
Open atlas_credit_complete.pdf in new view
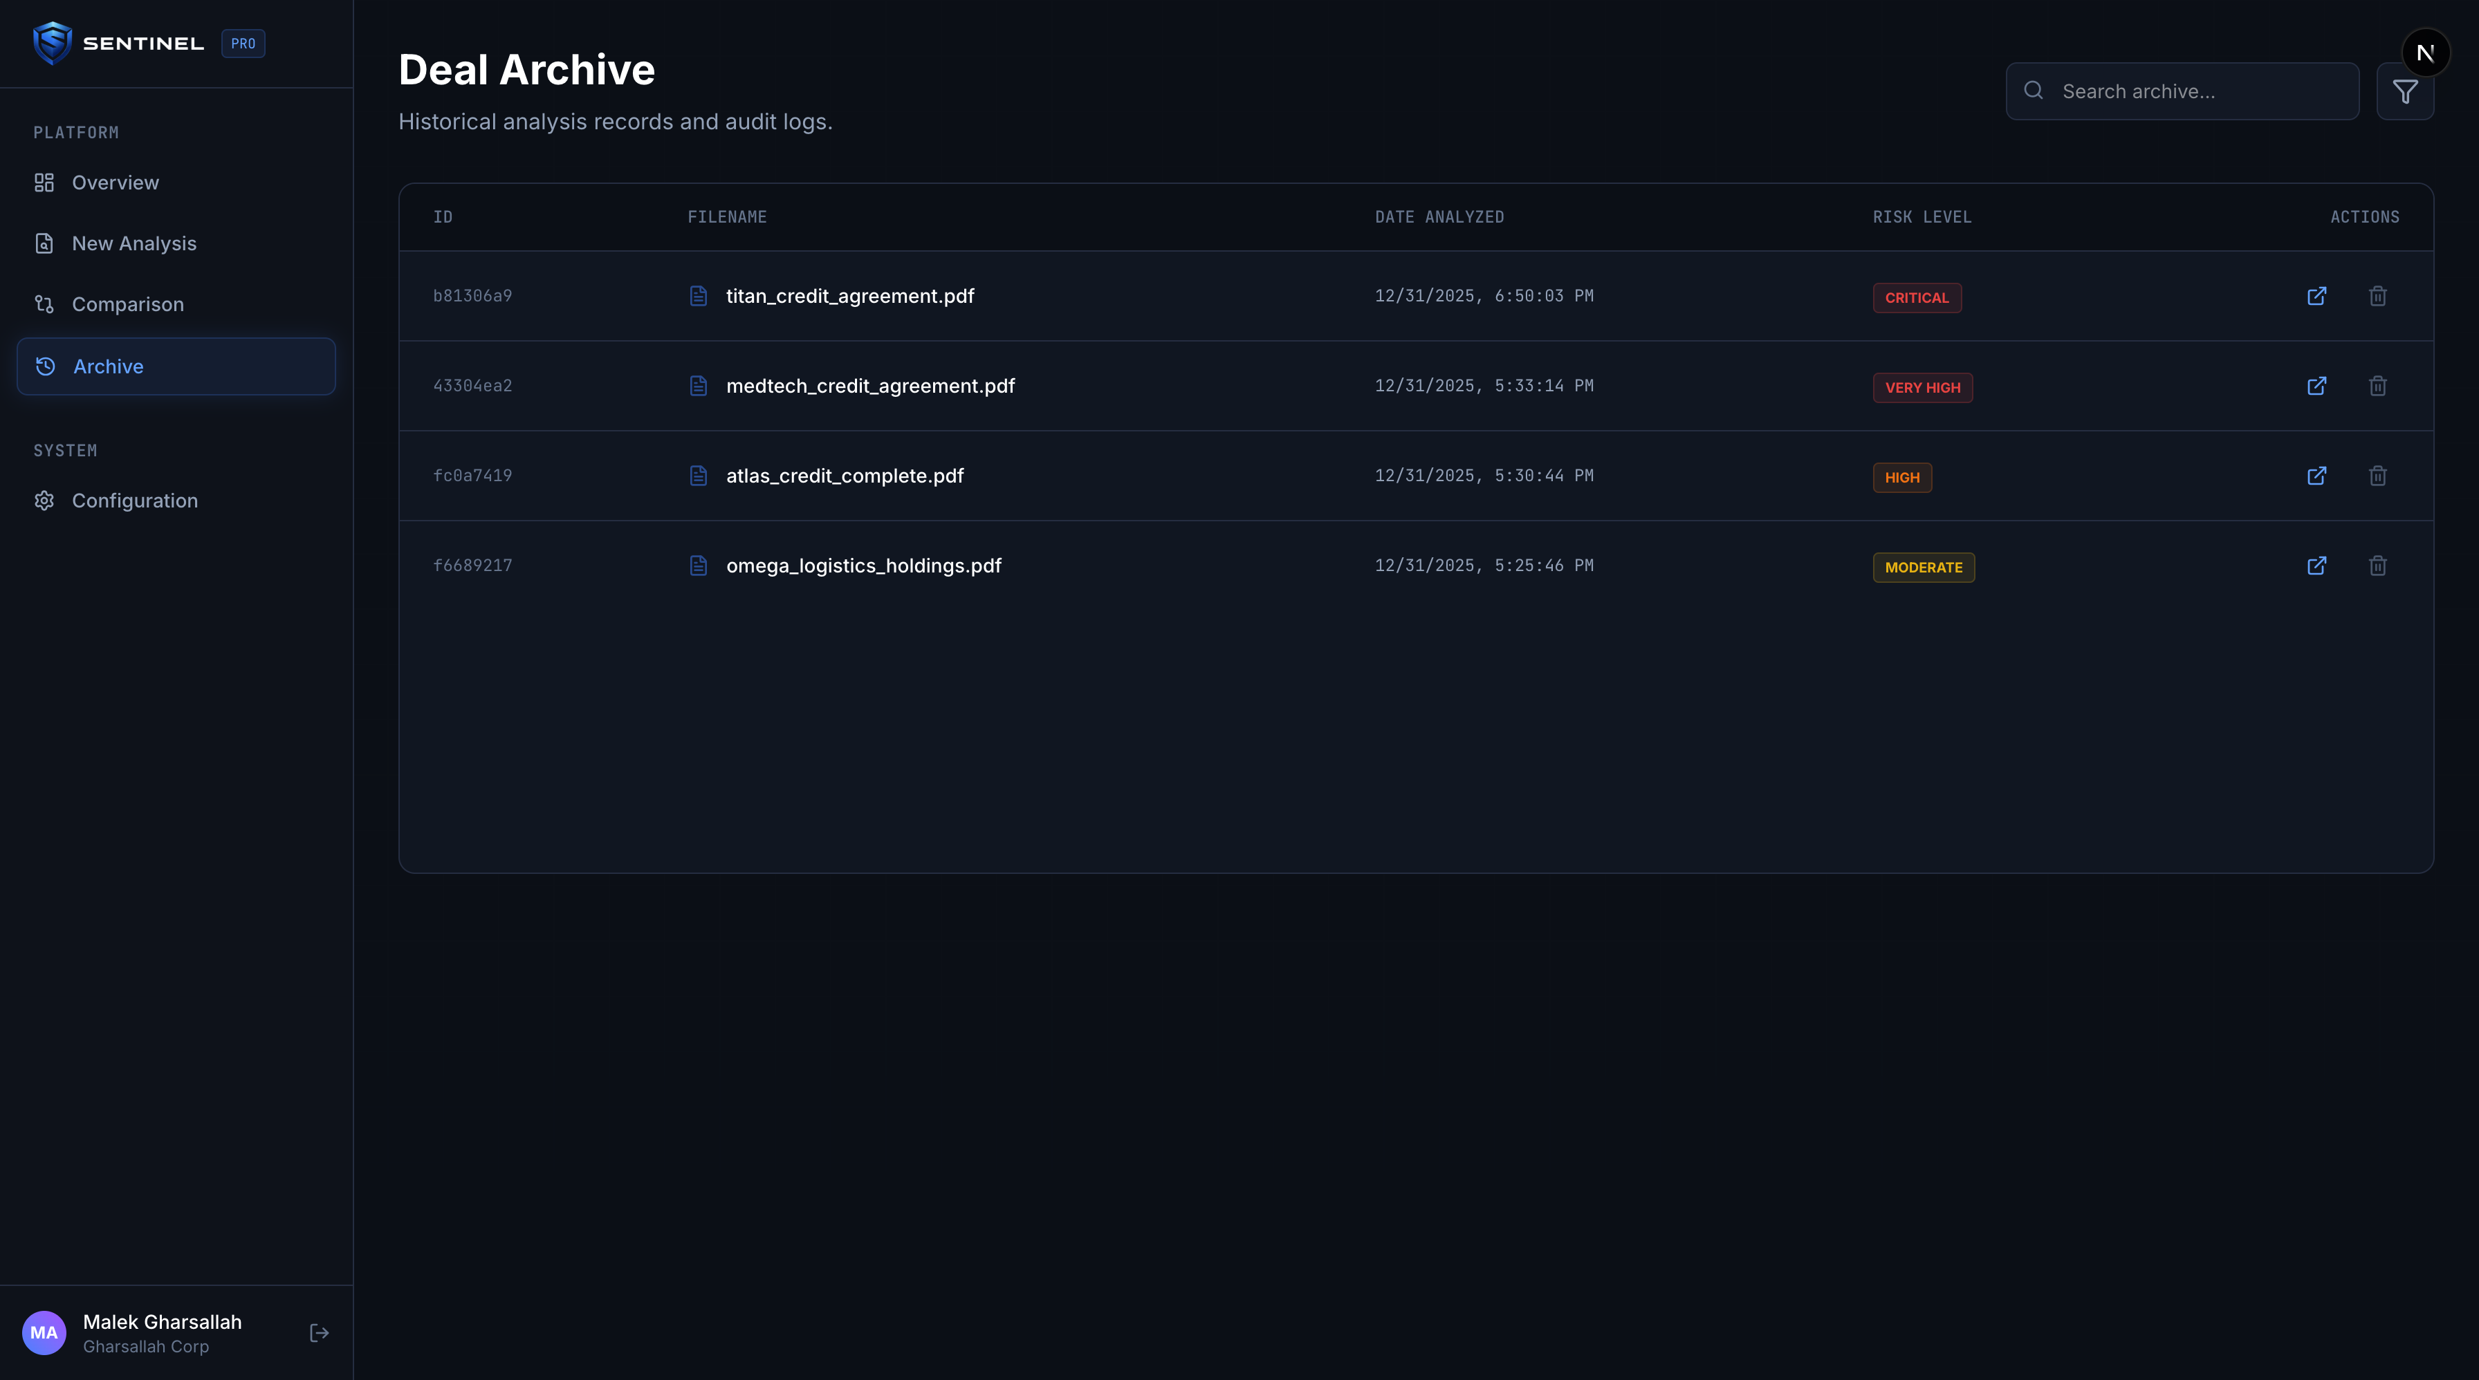click(x=2316, y=476)
